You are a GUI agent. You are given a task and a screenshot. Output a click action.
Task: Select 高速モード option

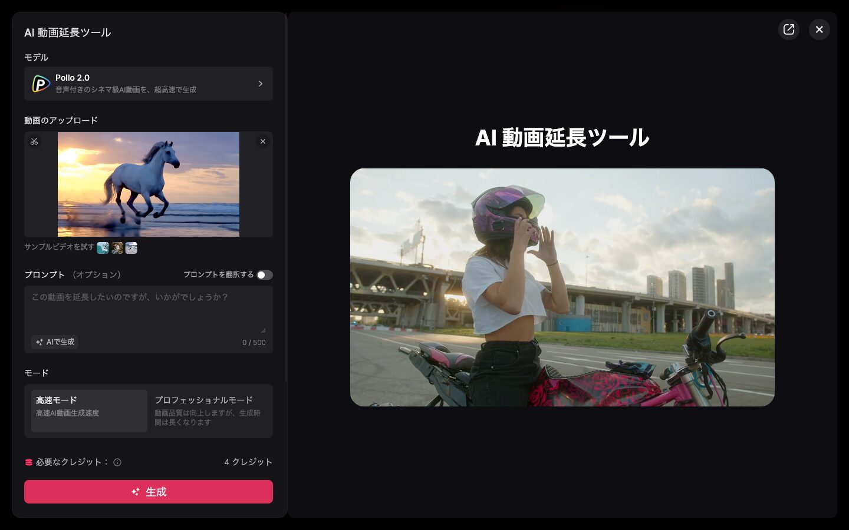pyautogui.click(x=89, y=411)
